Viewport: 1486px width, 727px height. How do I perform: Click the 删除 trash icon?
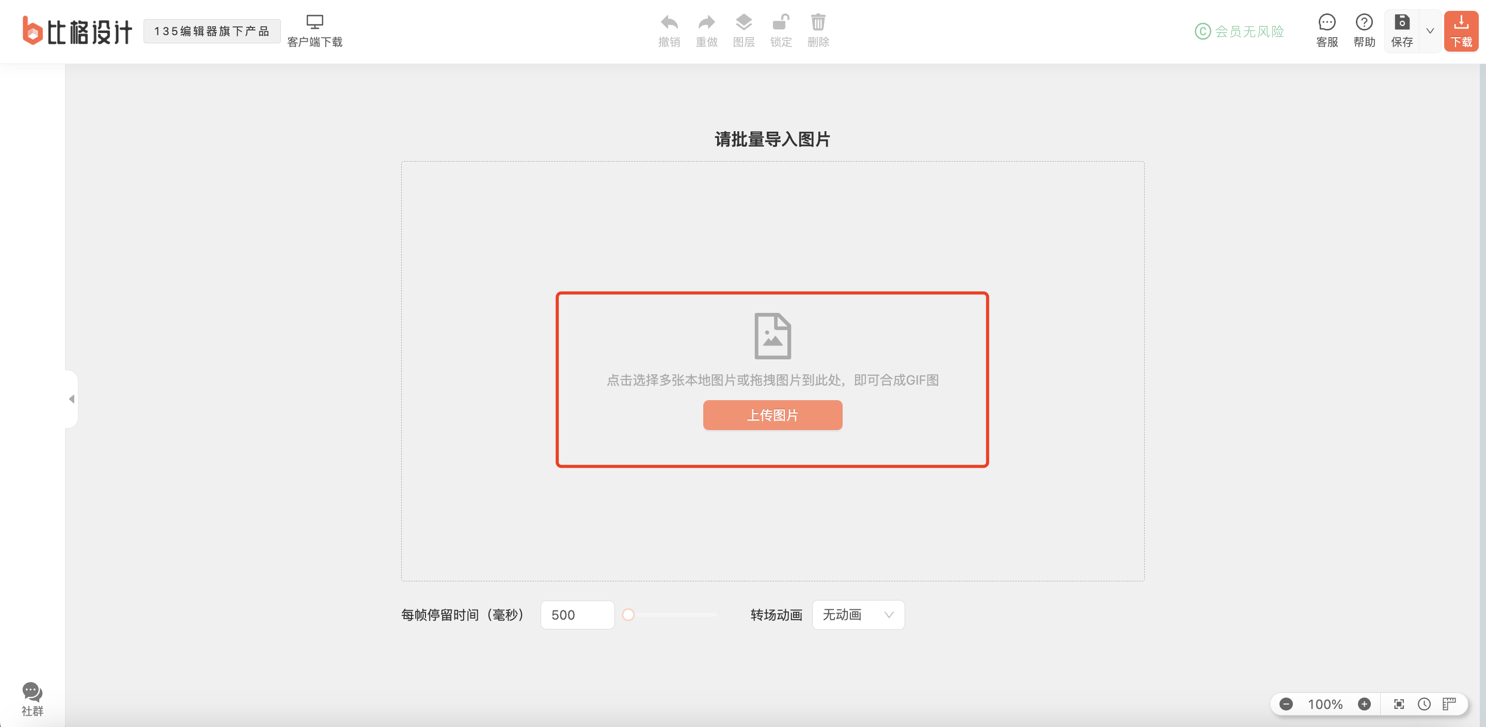tap(818, 31)
